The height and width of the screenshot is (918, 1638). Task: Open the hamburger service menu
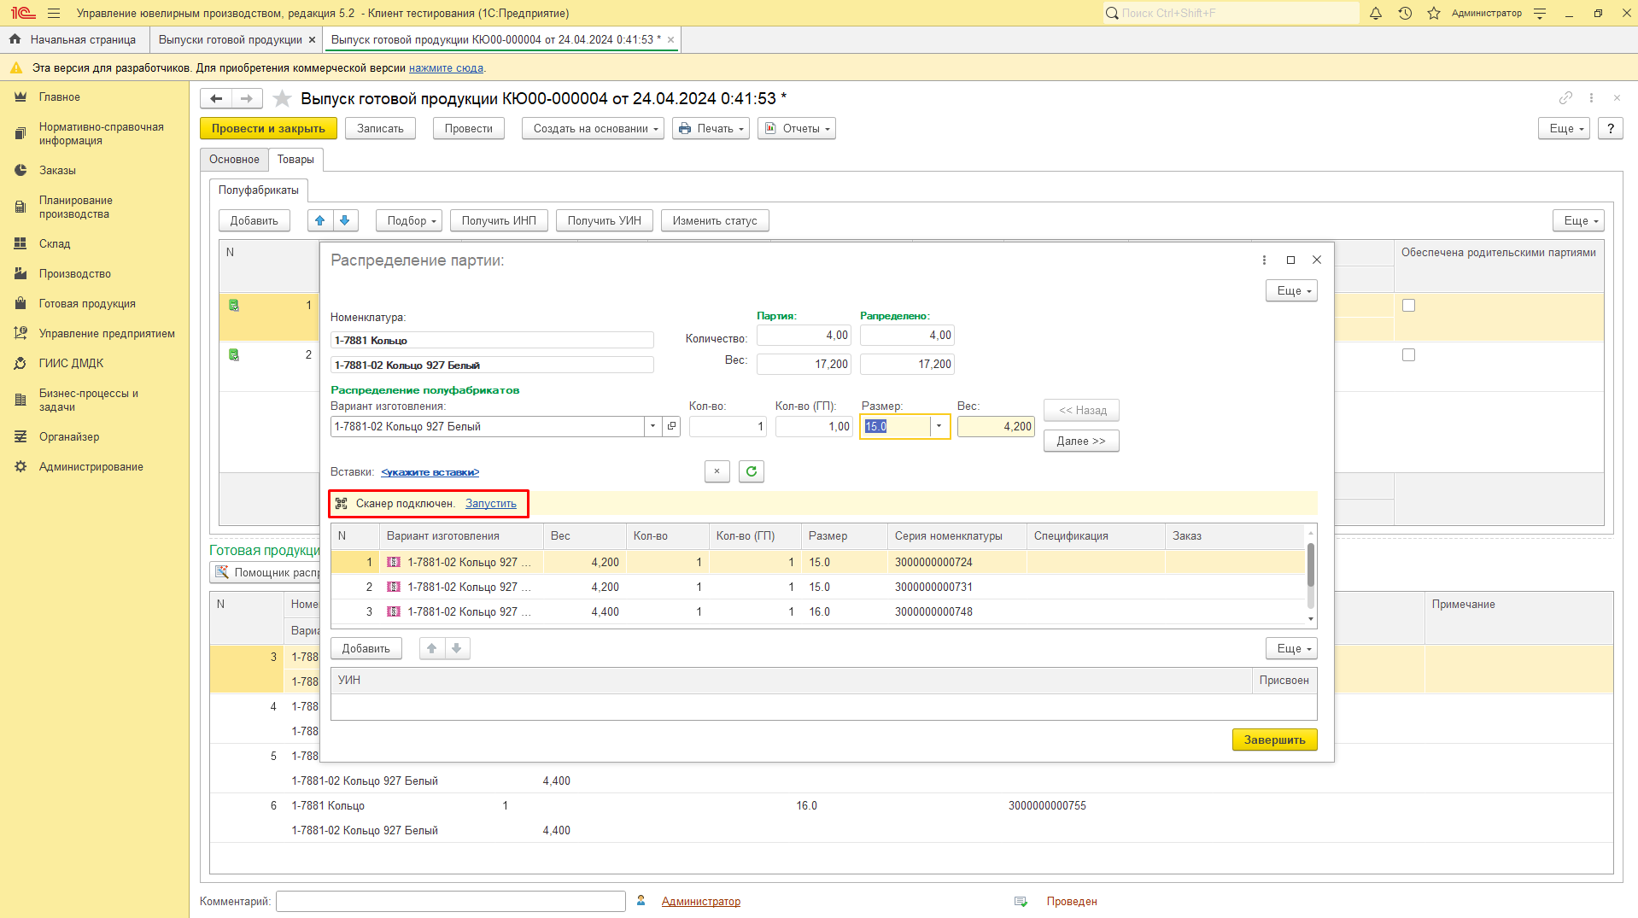(54, 13)
